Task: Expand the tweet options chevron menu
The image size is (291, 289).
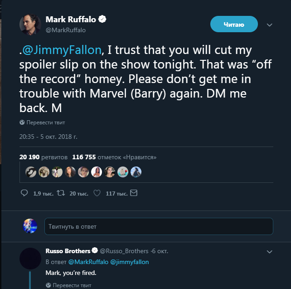Action: [x=269, y=24]
